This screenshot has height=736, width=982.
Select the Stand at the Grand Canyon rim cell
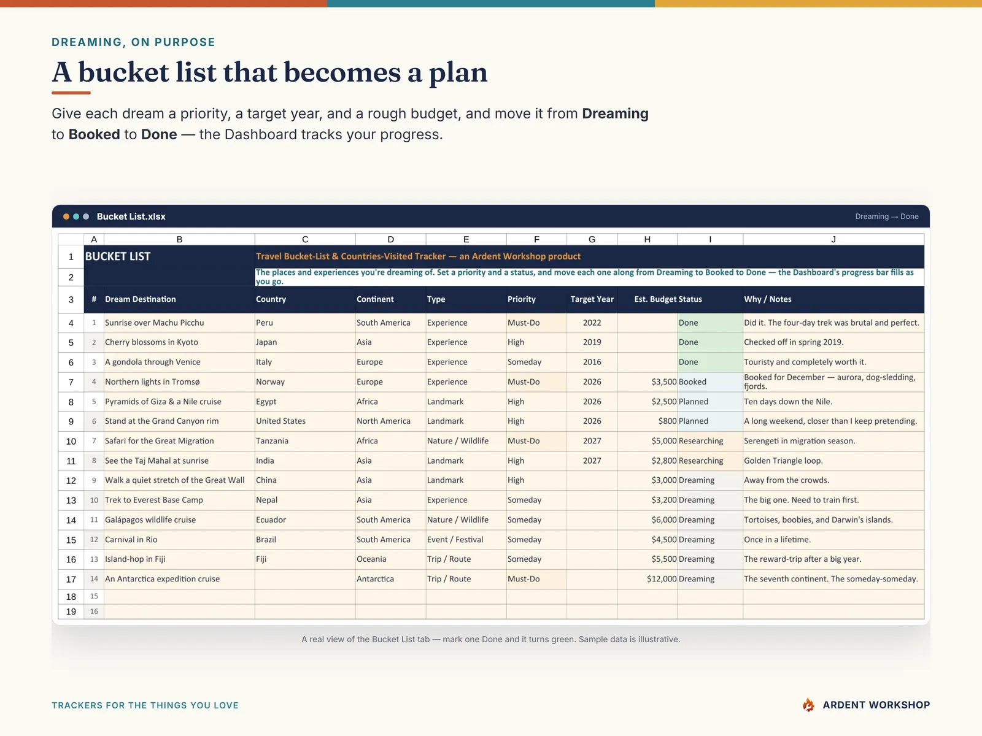179,421
